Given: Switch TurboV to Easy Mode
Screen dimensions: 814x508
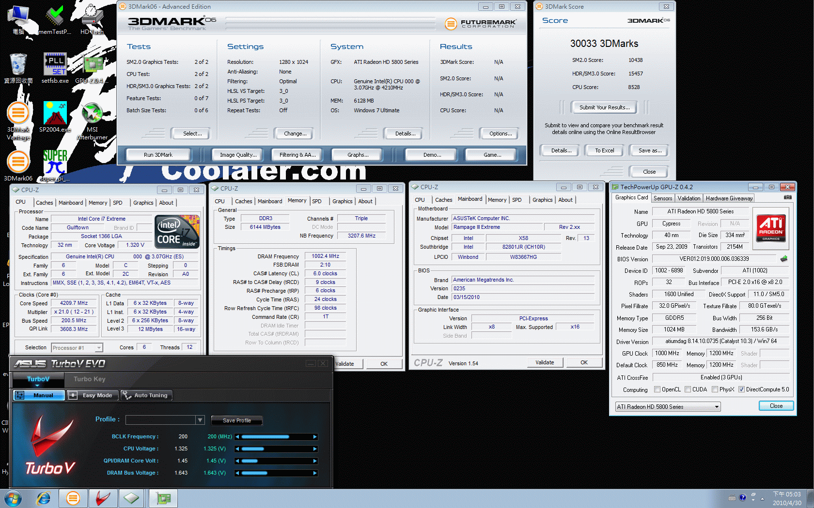Looking at the screenshot, I should click(92, 395).
